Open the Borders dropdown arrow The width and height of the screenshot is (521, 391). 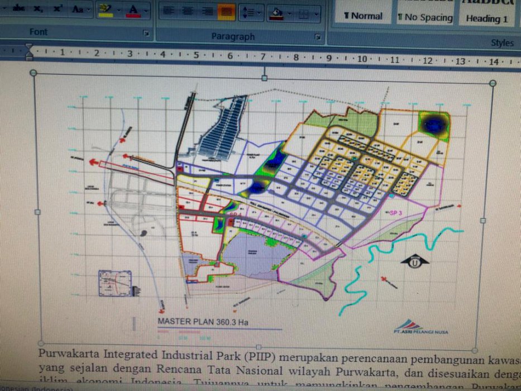point(316,14)
